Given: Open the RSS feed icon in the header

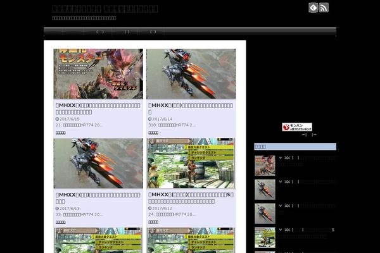Looking at the screenshot, I should point(324,8).
